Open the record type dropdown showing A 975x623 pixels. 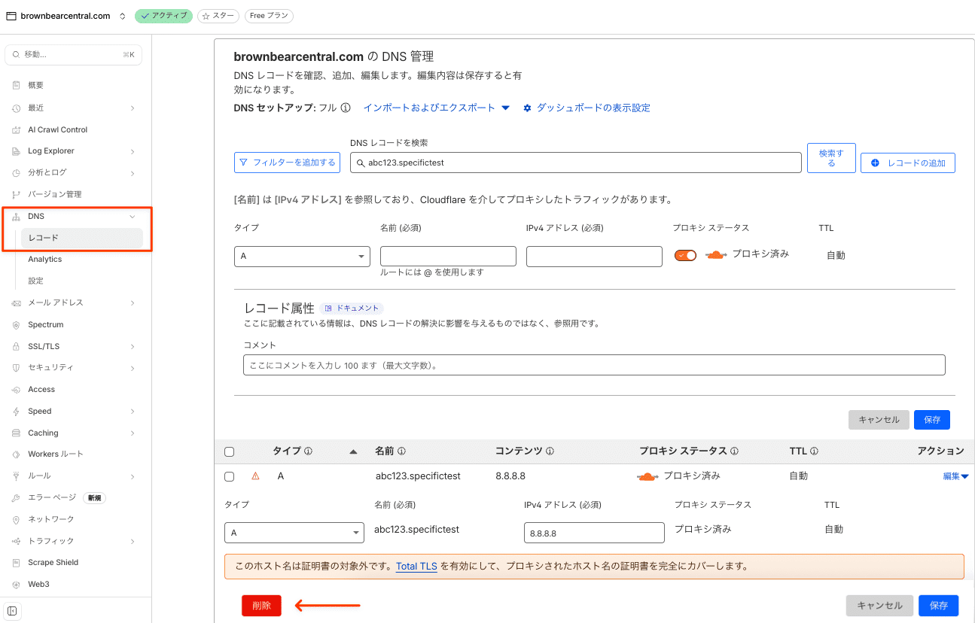(x=301, y=256)
